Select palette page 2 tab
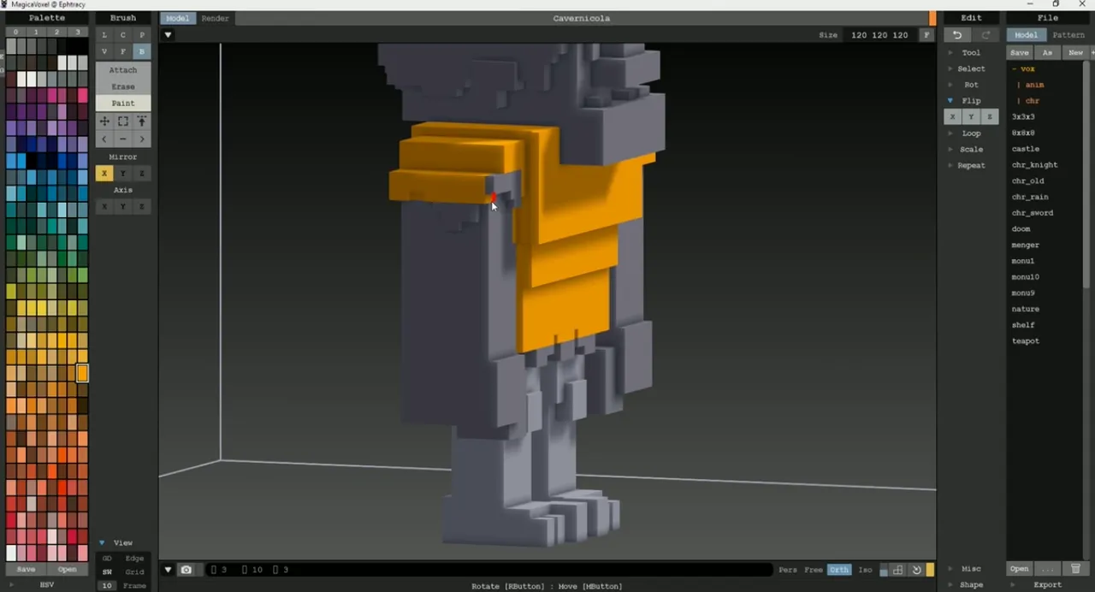The width and height of the screenshot is (1095, 592). click(56, 32)
